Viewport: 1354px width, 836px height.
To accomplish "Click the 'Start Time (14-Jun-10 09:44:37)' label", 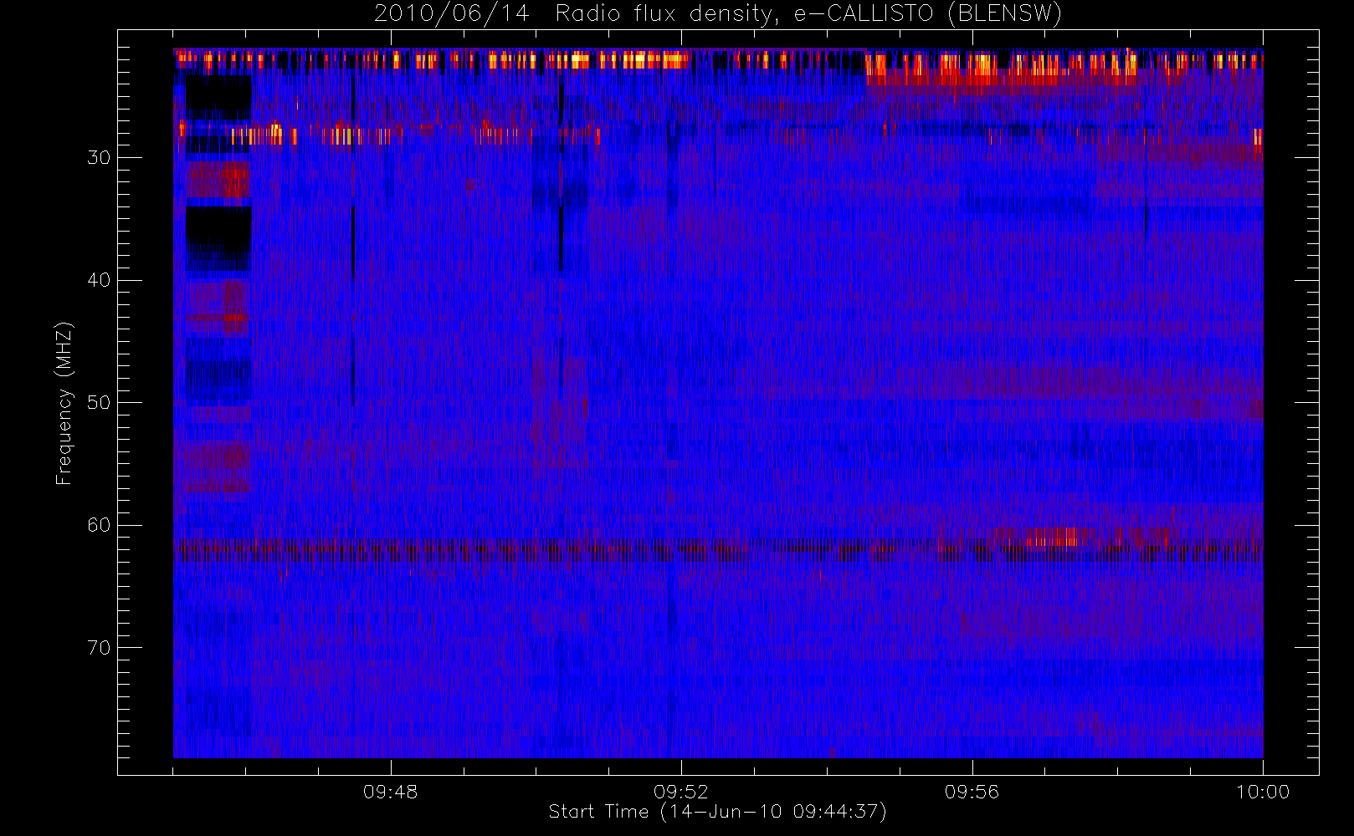I will 717,812.
